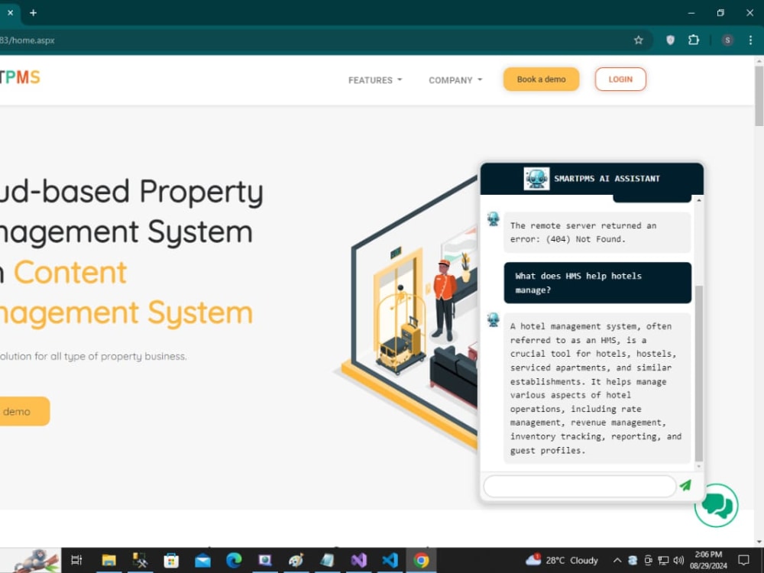Click the hotel management system reply text
Viewport: 764px width, 573px height.
point(597,388)
